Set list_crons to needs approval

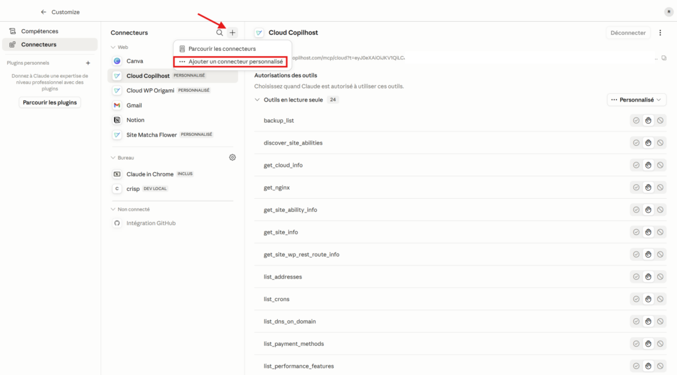tap(648, 299)
